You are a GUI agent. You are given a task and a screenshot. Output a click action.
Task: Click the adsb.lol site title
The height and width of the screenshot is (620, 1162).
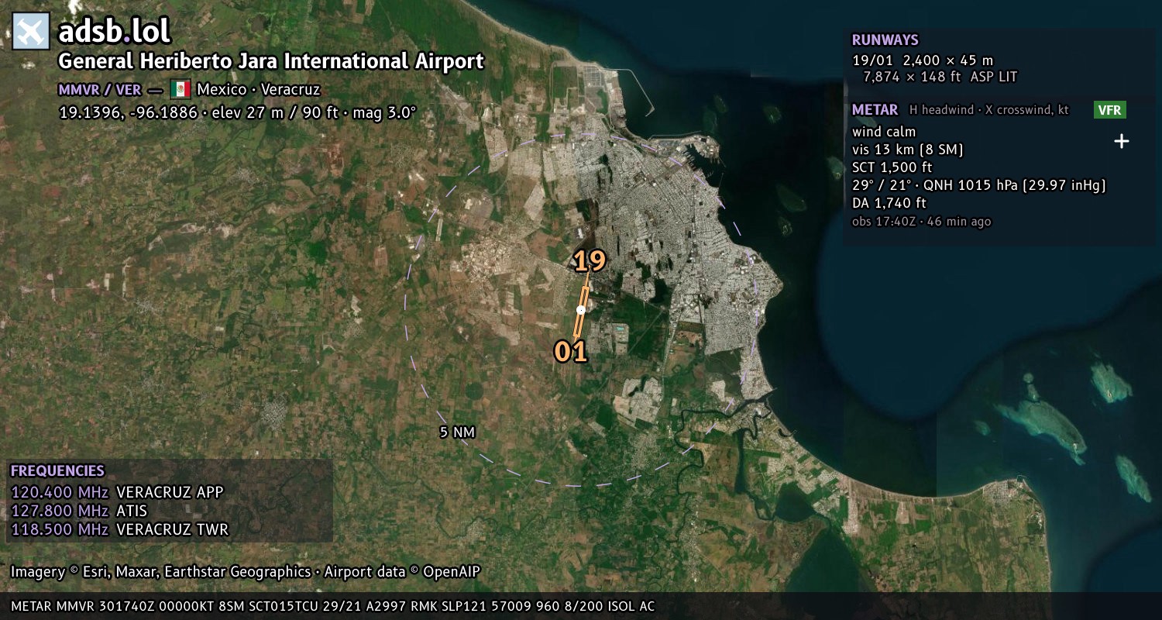point(114,32)
